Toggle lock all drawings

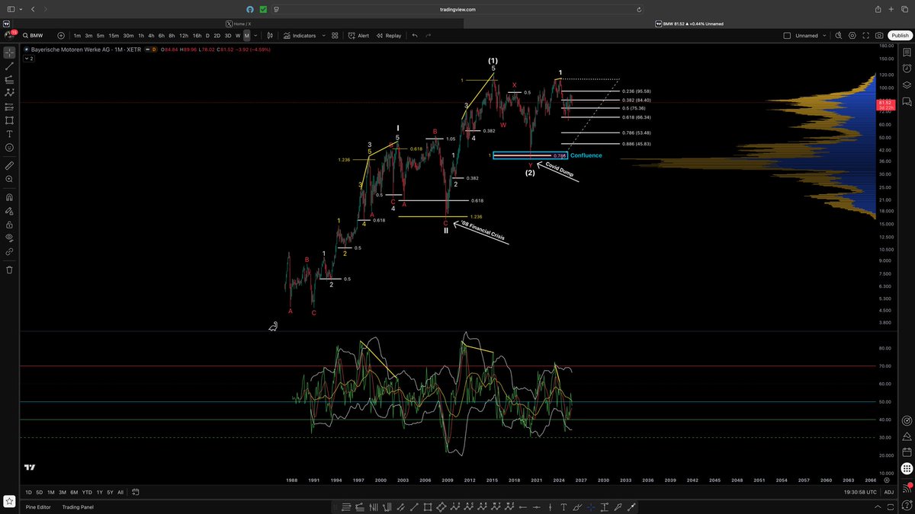tap(9, 225)
